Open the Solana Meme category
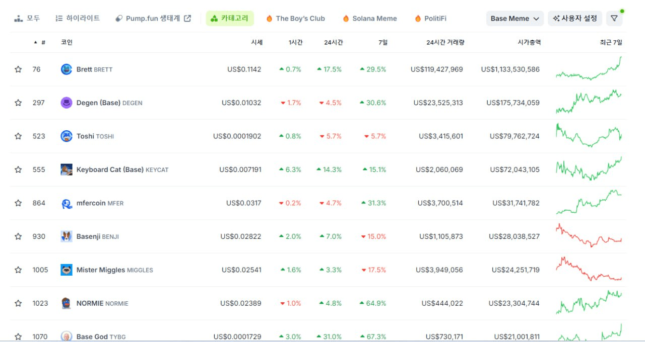Screen dimensions: 645x342 tap(369, 19)
